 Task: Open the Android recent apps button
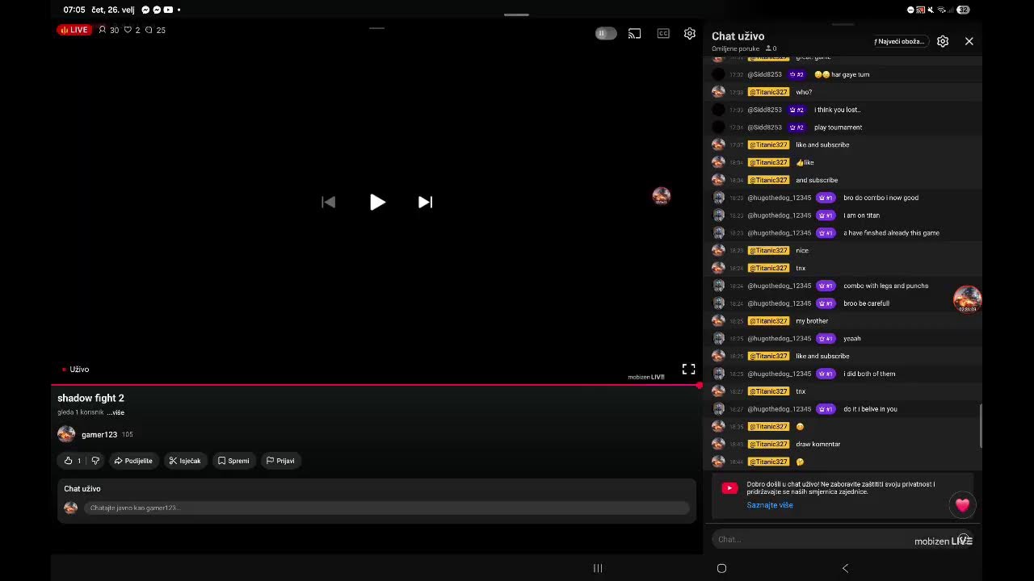click(598, 568)
